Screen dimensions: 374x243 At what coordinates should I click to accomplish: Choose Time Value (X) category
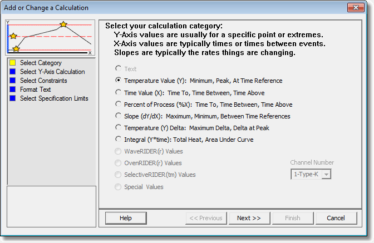[x=118, y=92]
